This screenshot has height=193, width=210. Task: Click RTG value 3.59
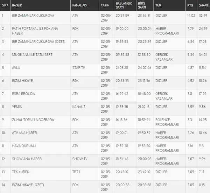(191, 107)
